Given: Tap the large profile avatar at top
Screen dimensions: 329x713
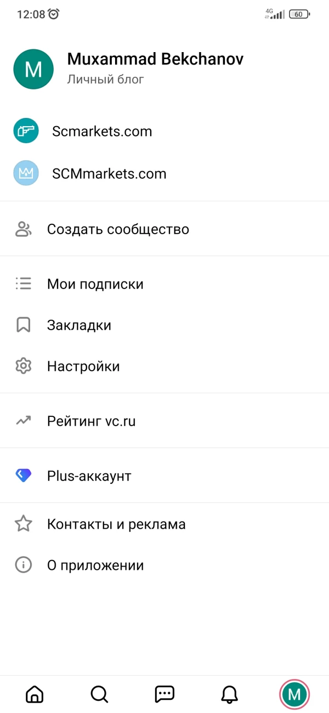Looking at the screenshot, I should (x=33, y=69).
